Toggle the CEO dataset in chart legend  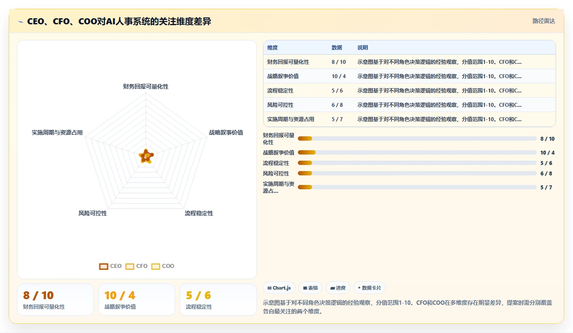point(110,266)
